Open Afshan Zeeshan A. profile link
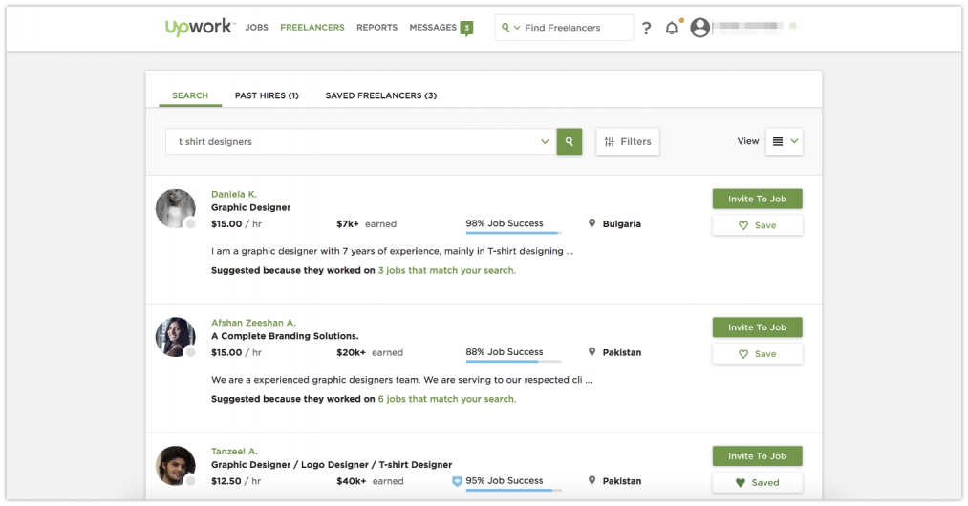This screenshot has height=506, width=968. 254,322
